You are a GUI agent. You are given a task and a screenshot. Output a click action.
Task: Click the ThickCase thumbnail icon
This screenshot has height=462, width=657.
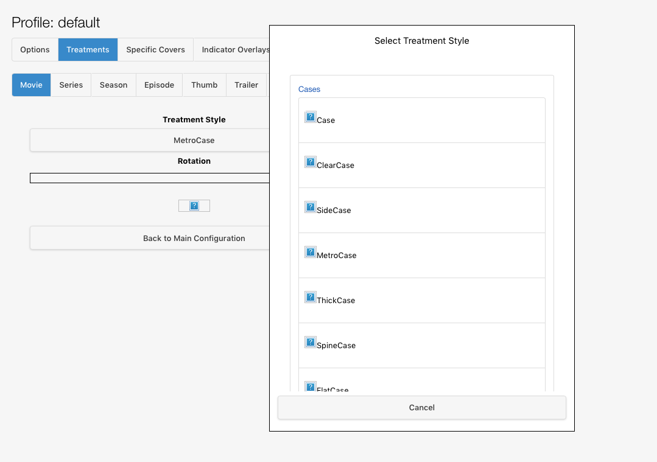point(311,297)
